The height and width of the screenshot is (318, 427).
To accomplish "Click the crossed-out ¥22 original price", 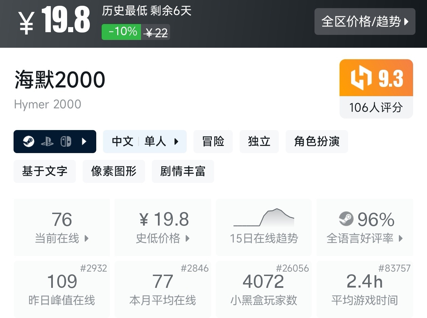I will coord(156,33).
